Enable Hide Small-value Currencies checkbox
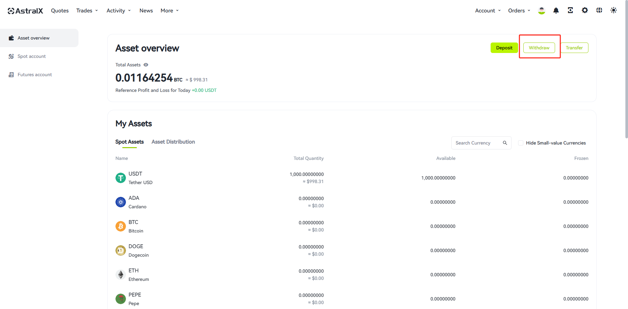The image size is (628, 309). 521,143
